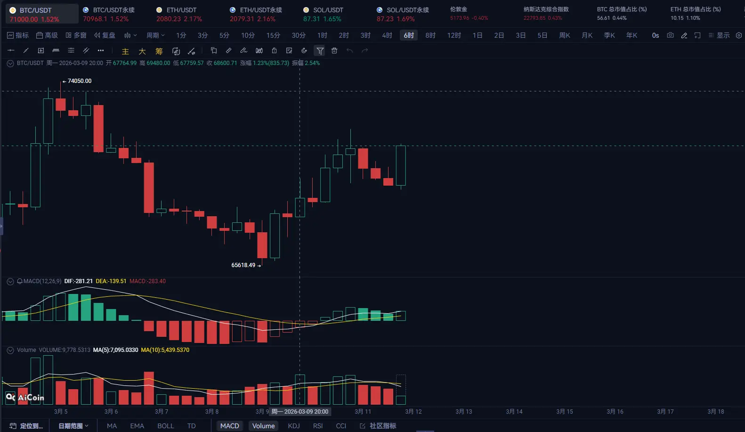The width and height of the screenshot is (745, 432).
Task: Click the 定位到 locate button
Action: coord(26,426)
